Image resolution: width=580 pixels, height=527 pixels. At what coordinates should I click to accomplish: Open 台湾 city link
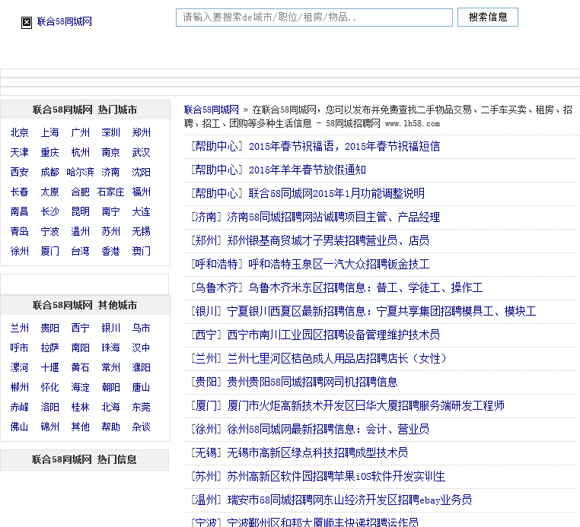coord(80,251)
